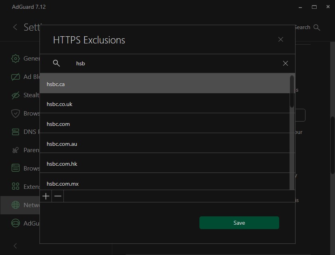
Task: Remove selected exclusion with minus button
Action: 58,196
